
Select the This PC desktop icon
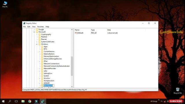coord(5,4)
